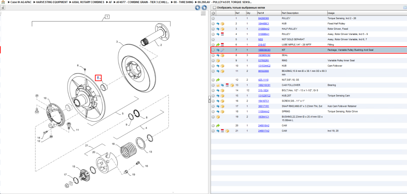Select 'Hub Cam Follower Retainer' usage text
The image size is (407, 194).
click(342, 106)
